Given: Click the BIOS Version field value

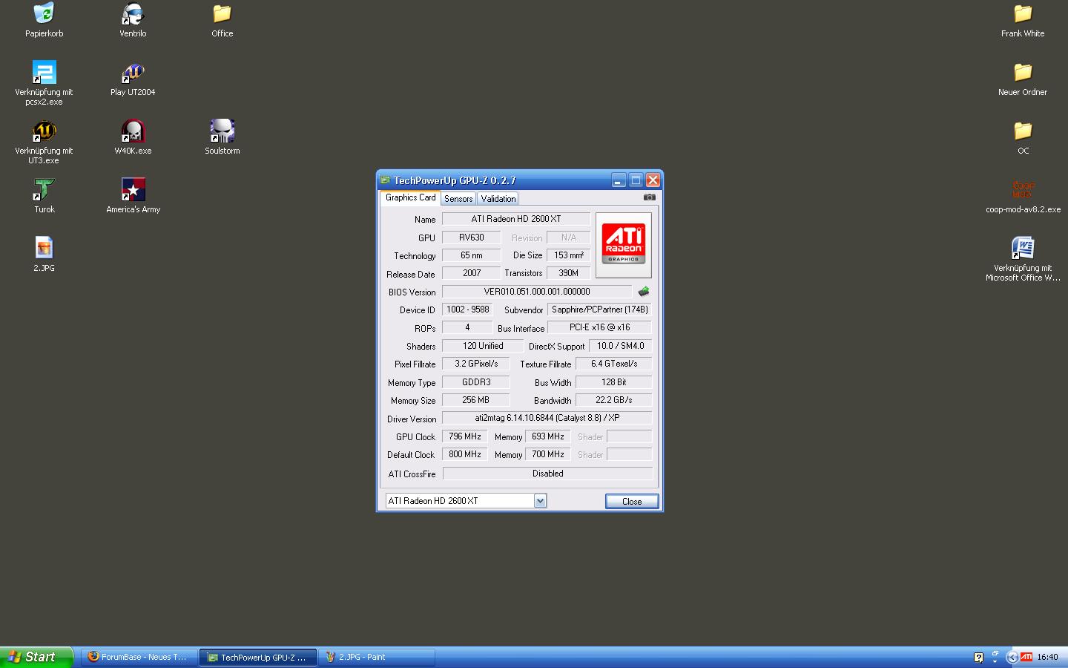Looking at the screenshot, I should point(537,292).
